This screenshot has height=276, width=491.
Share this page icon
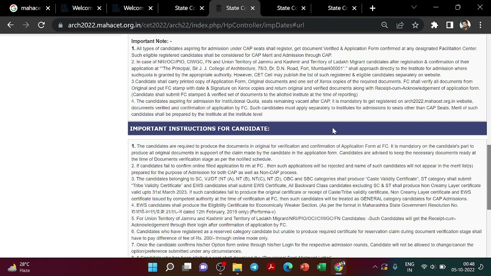(400, 25)
